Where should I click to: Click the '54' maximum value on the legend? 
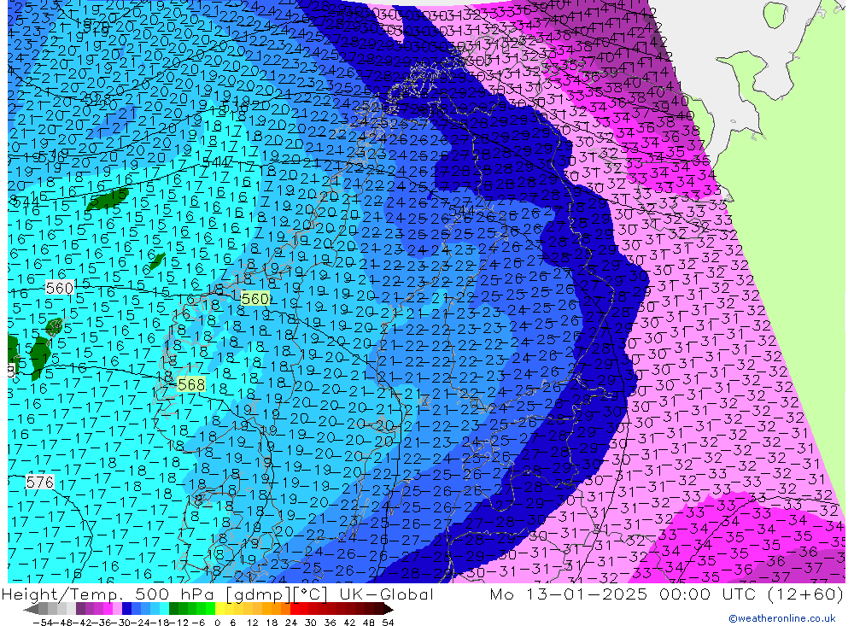388,623
